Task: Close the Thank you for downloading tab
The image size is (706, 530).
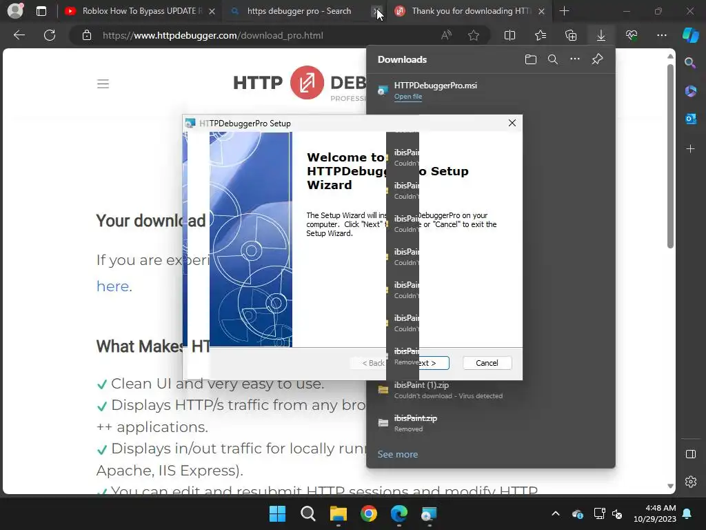Action: pos(542,11)
